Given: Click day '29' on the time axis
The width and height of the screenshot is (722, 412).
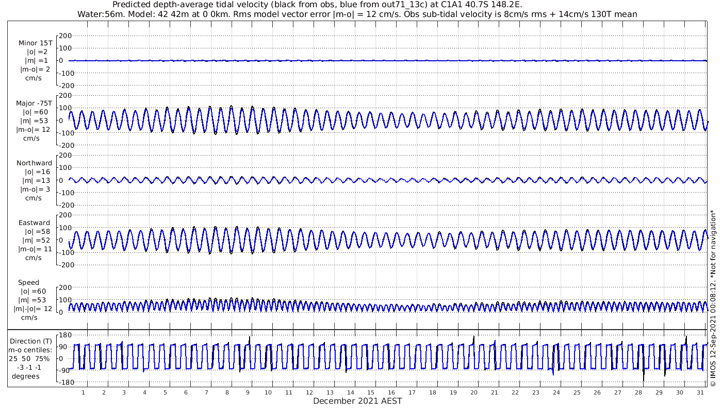Looking at the screenshot, I should pos(659,392).
